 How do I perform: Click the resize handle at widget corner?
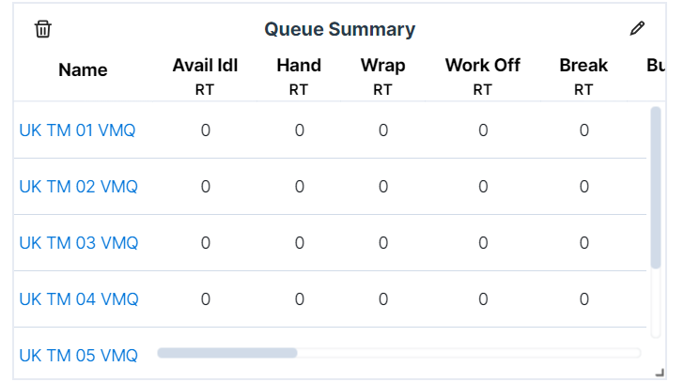tap(660, 373)
